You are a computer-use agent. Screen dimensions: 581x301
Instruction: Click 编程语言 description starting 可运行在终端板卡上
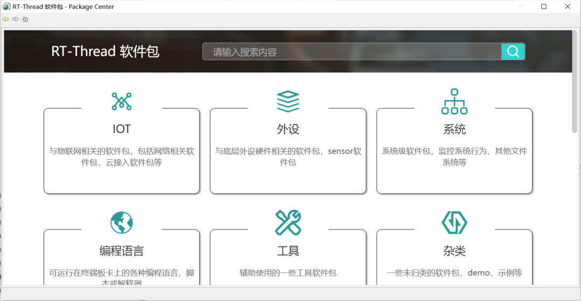pyautogui.click(x=122, y=278)
